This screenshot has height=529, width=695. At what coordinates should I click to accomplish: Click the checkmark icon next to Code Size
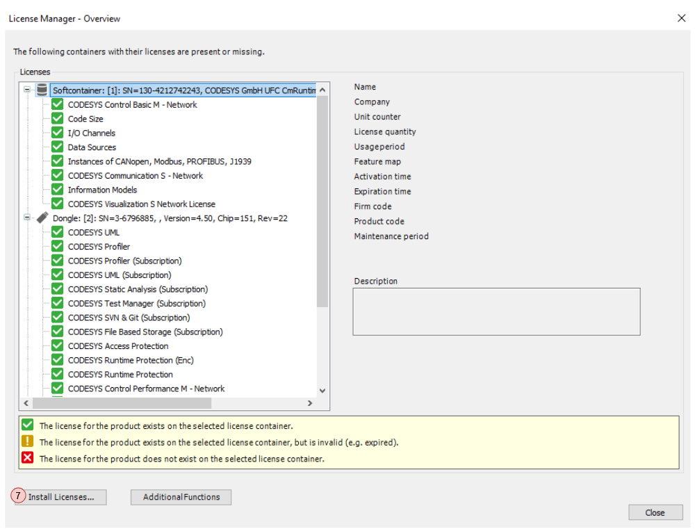click(x=57, y=119)
